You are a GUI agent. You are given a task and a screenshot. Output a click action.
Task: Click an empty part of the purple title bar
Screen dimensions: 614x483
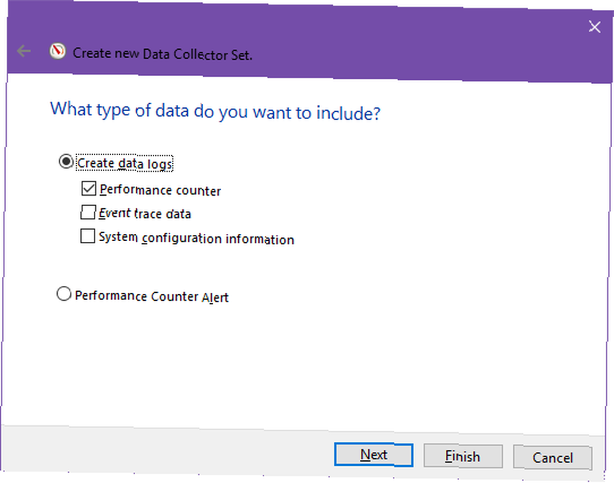[x=411, y=47]
